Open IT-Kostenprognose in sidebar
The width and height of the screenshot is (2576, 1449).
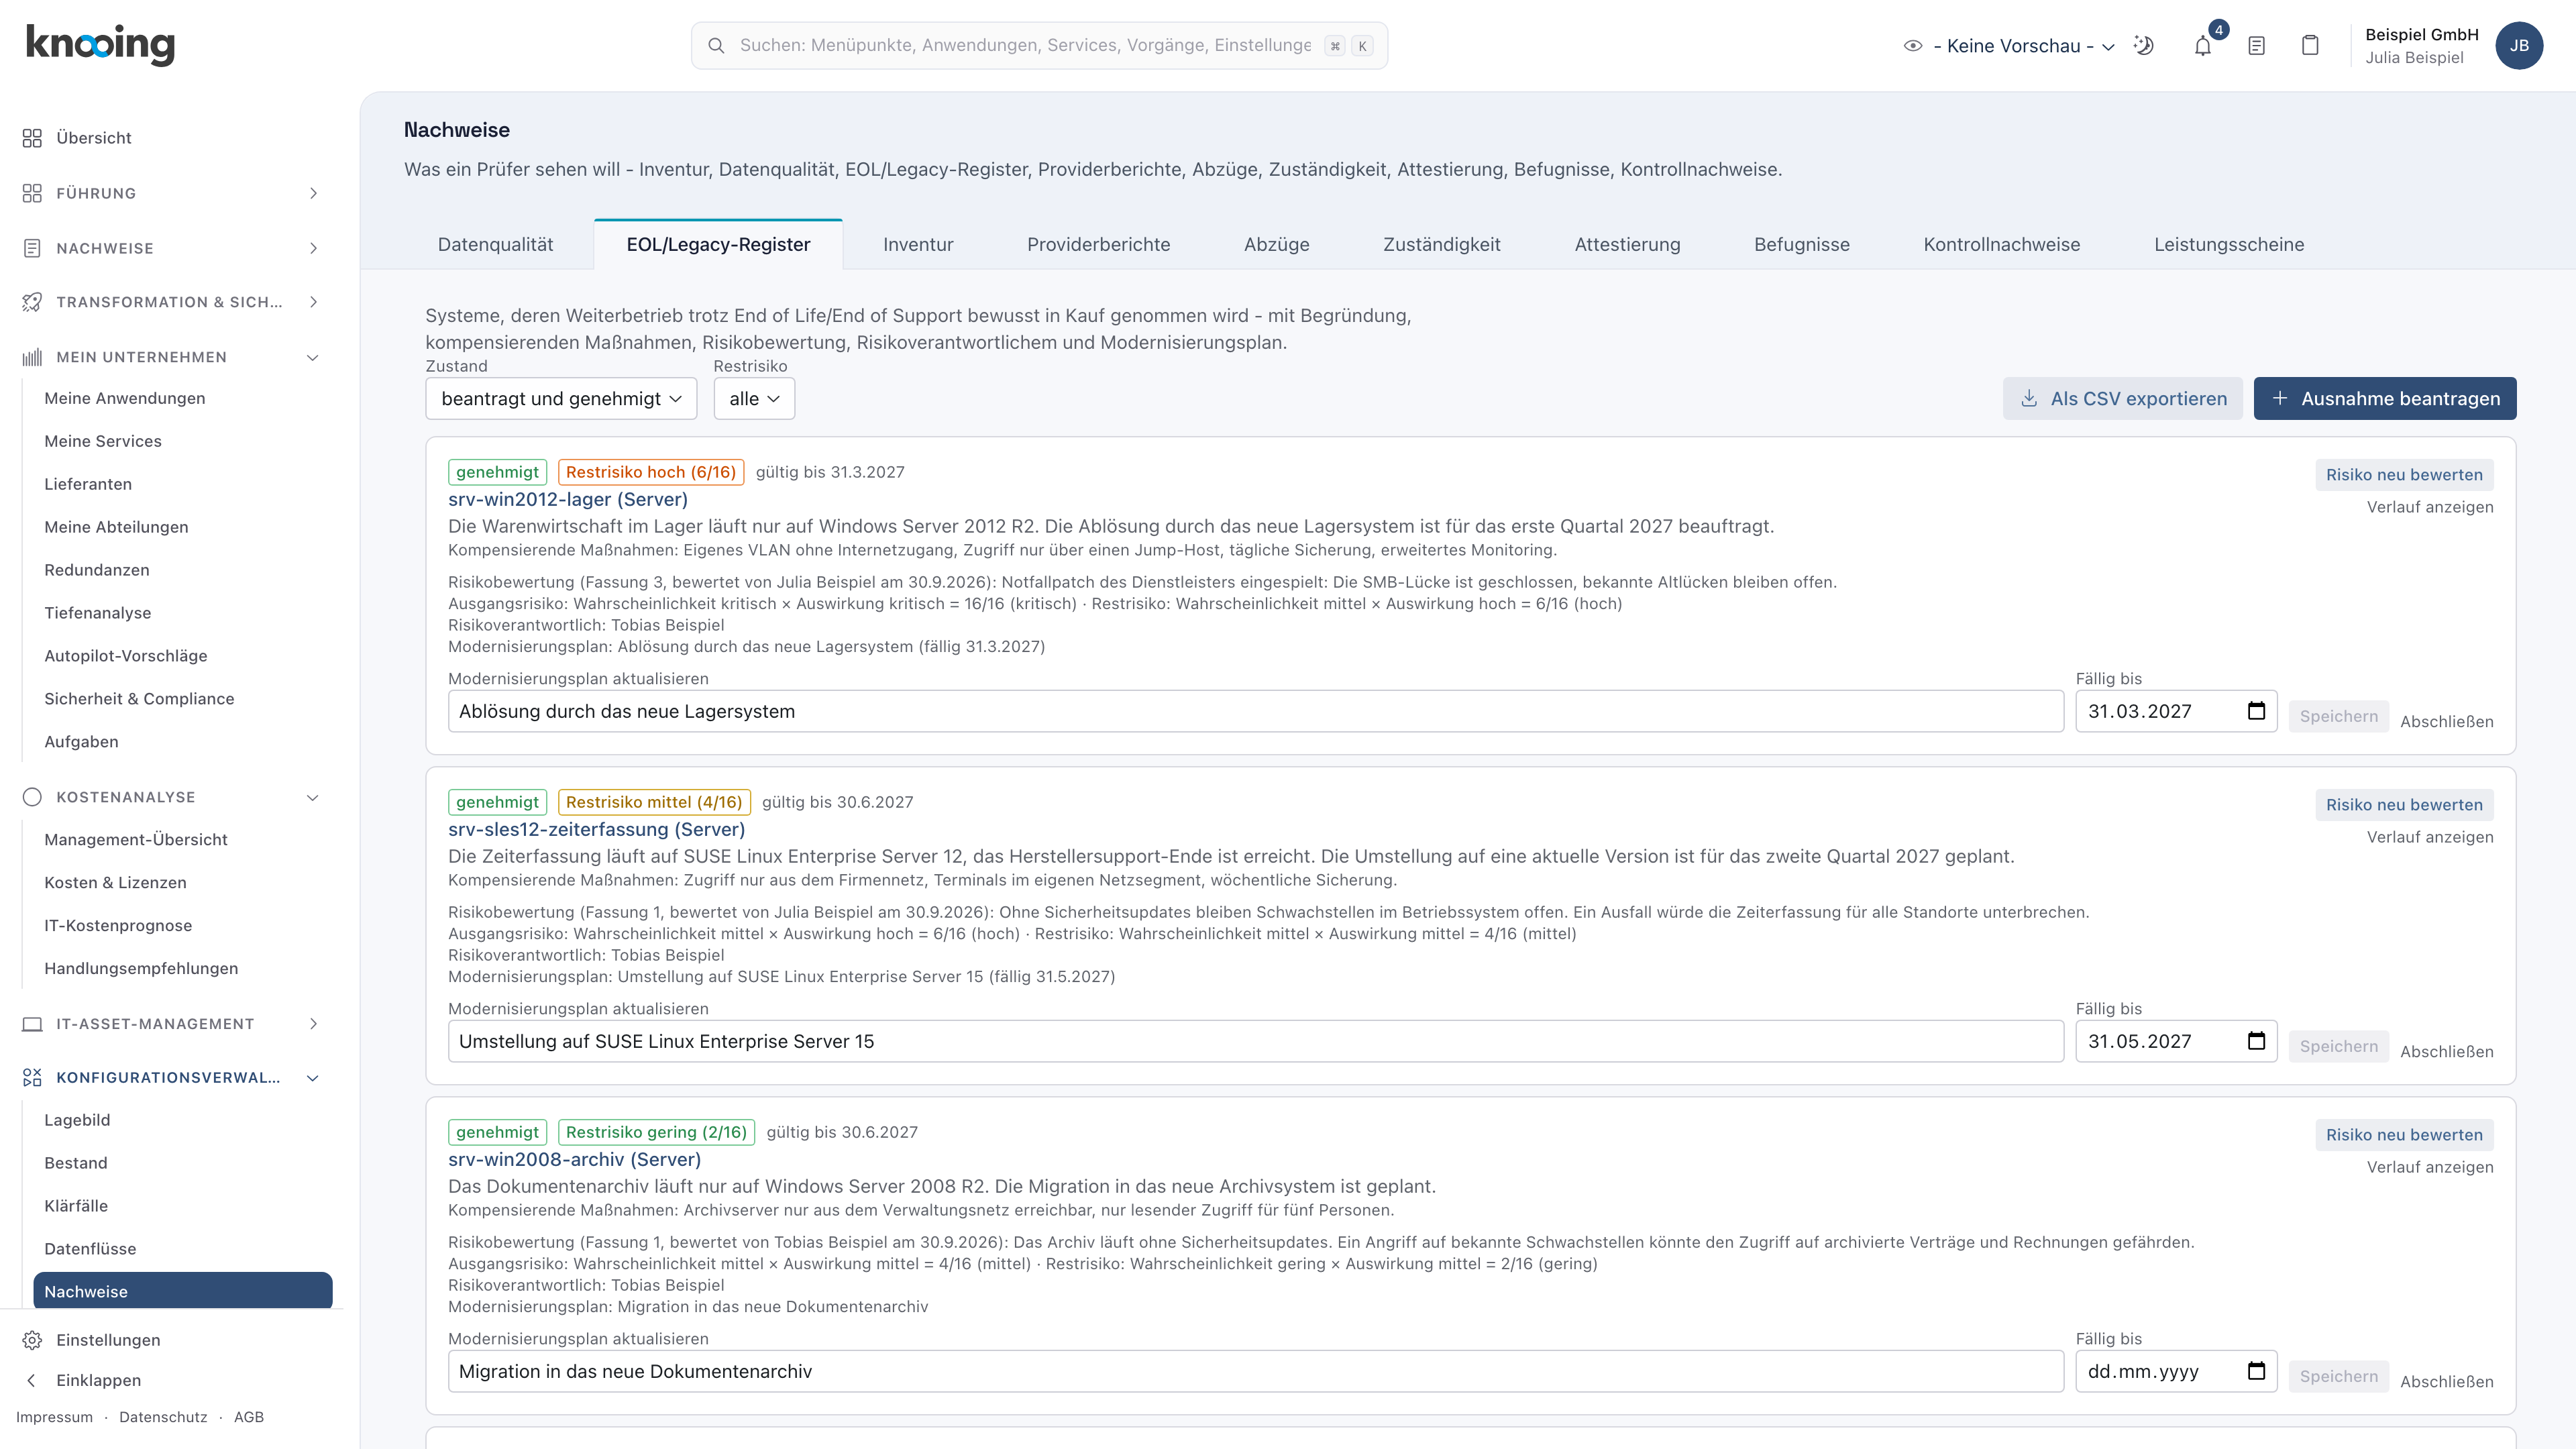118,925
